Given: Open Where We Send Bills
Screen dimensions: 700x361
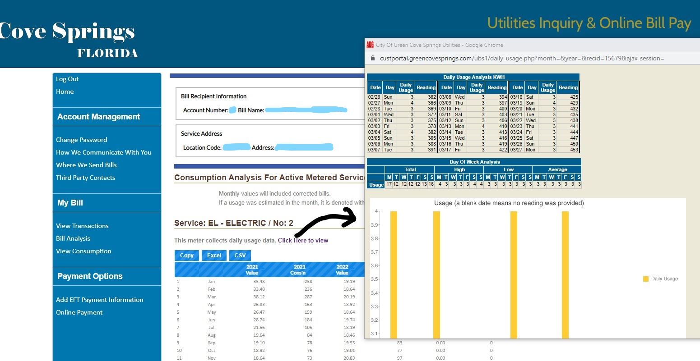Looking at the screenshot, I should (x=86, y=165).
